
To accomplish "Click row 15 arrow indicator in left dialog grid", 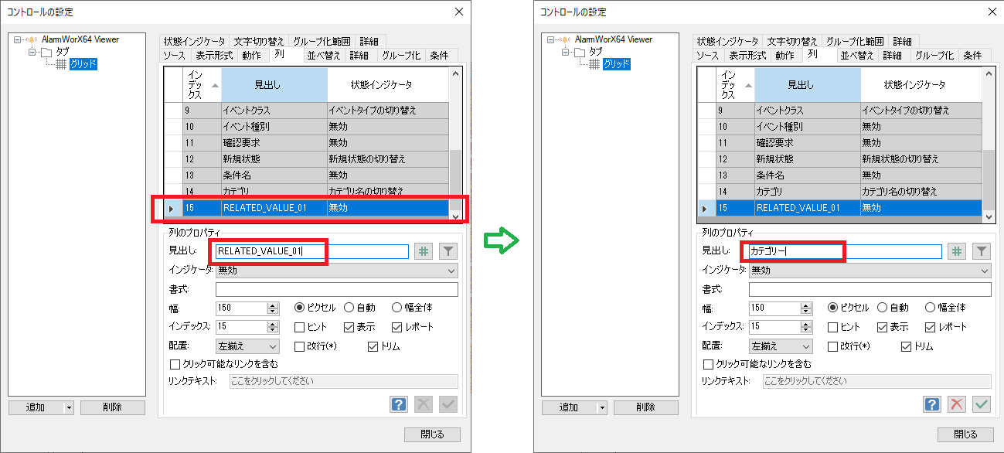I will click(x=172, y=207).
